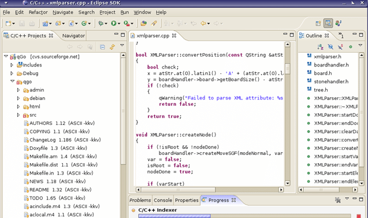The width and height of the screenshot is (368, 218).
Task: Switch to the Java perspective icon
Action: [x=338, y=23]
